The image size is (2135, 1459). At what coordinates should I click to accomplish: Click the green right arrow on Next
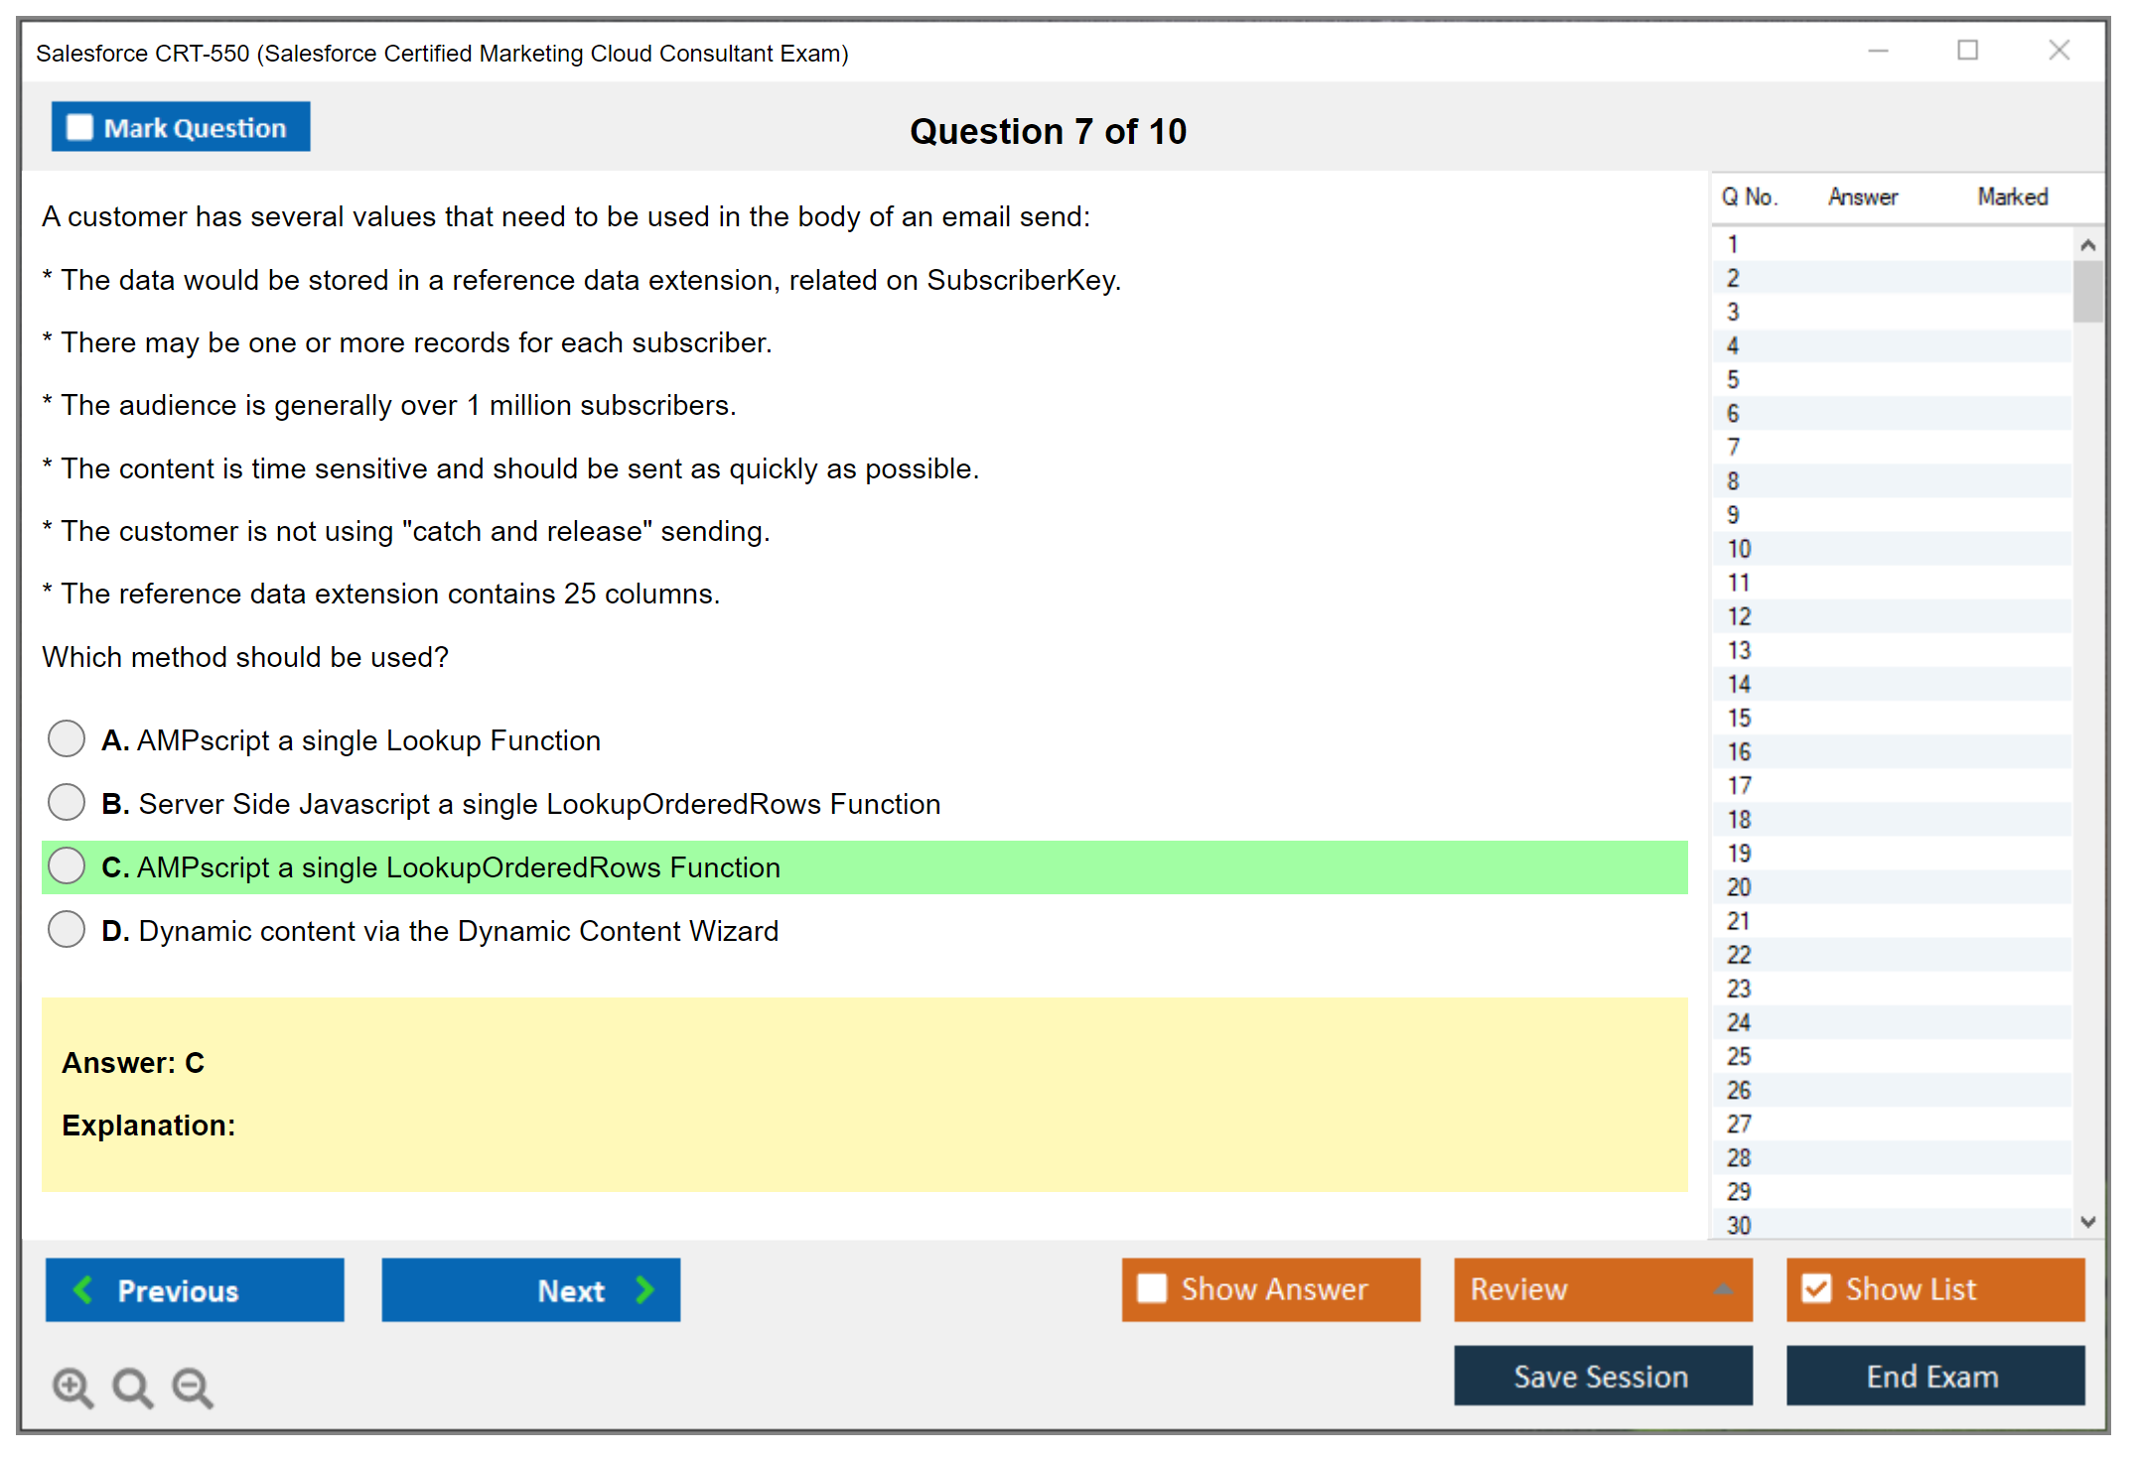pyautogui.click(x=645, y=1289)
